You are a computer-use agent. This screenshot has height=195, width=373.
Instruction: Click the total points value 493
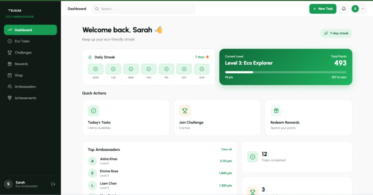[x=341, y=63]
